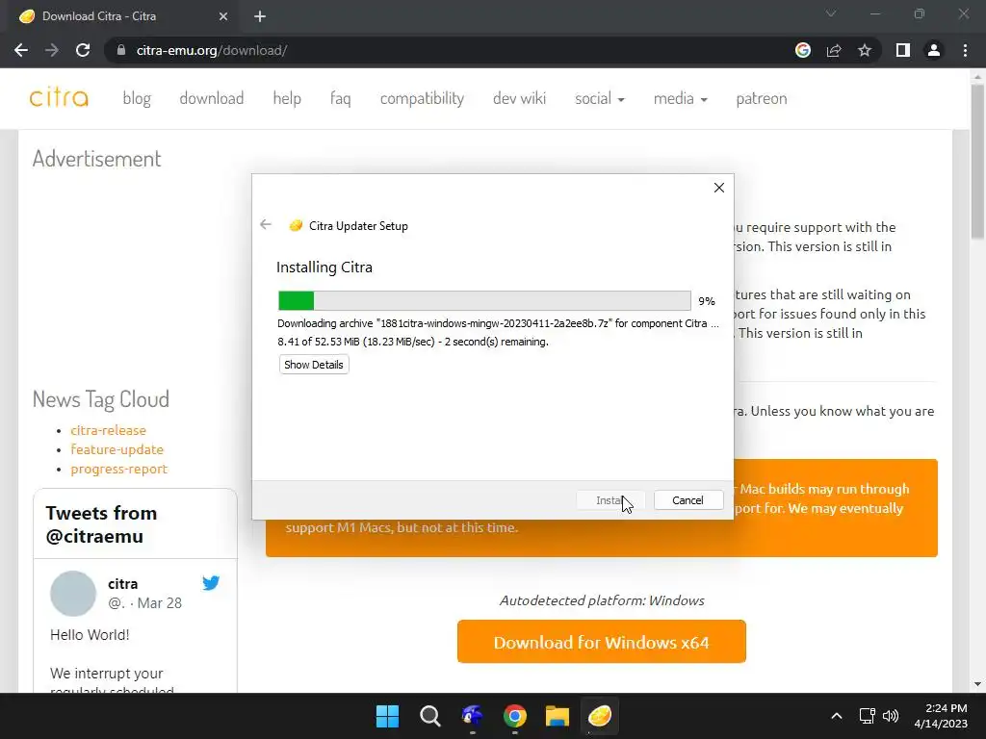This screenshot has height=739, width=986.
Task: Click the share page icon
Action: click(834, 50)
